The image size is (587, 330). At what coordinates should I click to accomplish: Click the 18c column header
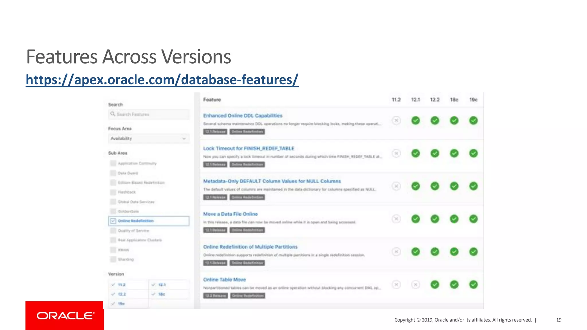click(454, 100)
